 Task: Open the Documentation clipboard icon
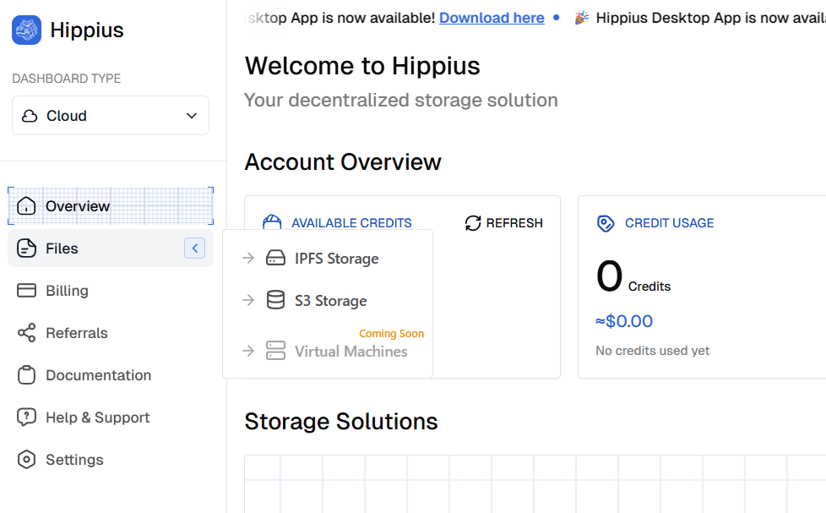[27, 375]
